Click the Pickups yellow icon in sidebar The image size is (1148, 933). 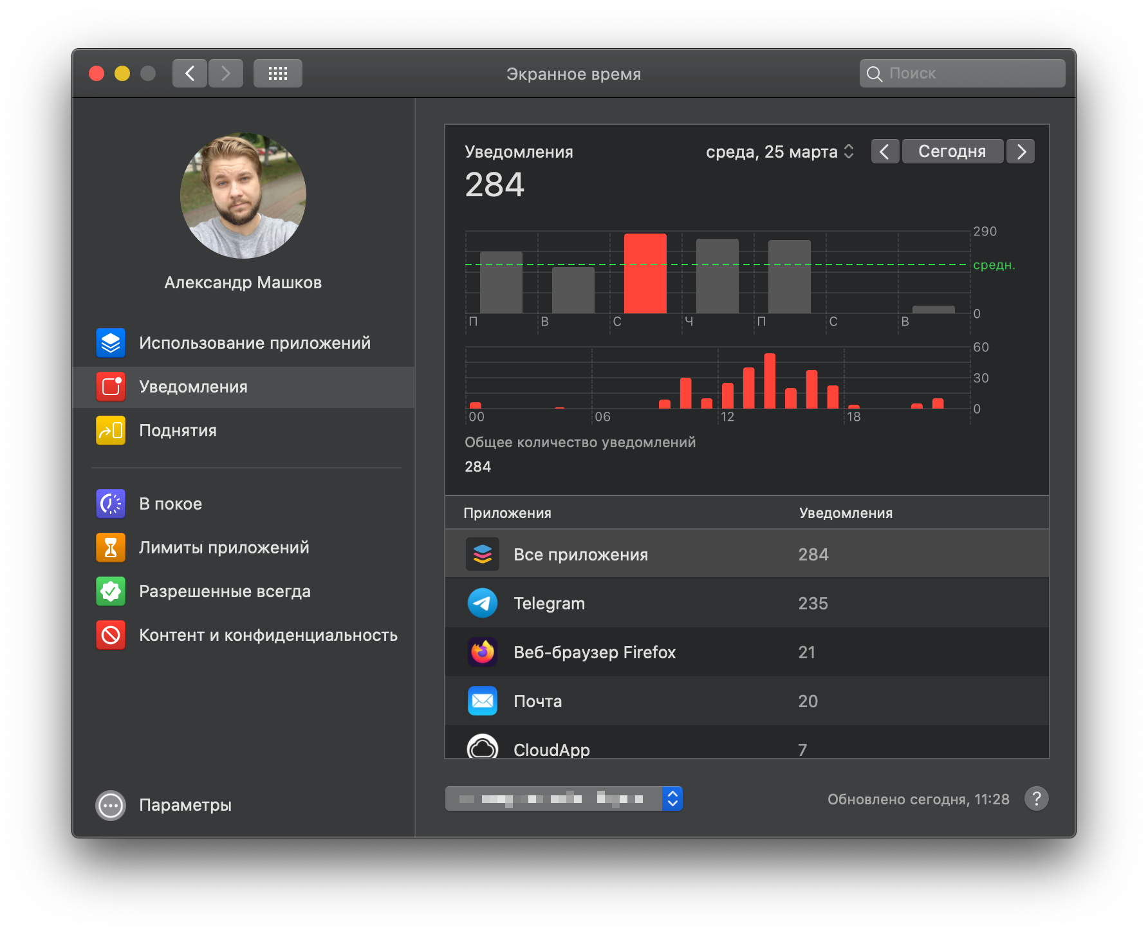coord(111,430)
